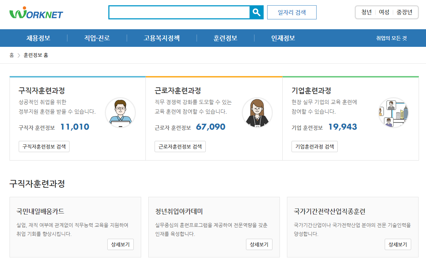Click the magnifying glass search icon
Viewport: 426px width, 262px height.
[257, 12]
